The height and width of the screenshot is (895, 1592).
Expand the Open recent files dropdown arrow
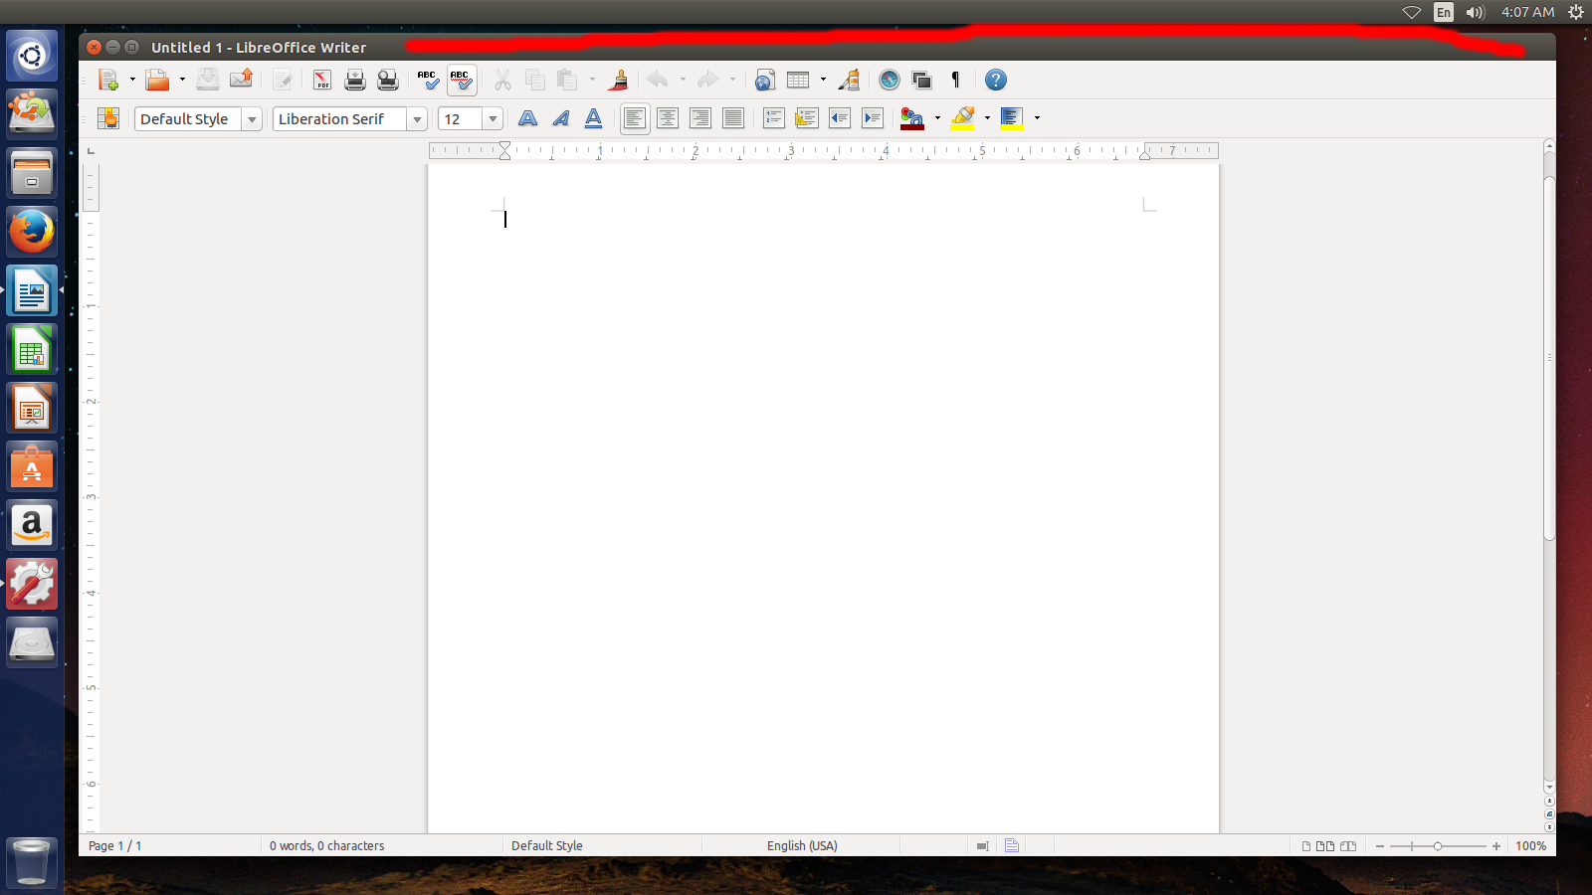182,80
